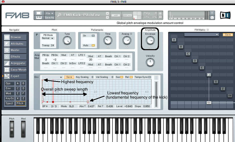Screen dimensions: 235x142
Task: Switch to the Ops expert tab
Action: [x=9, y=83]
